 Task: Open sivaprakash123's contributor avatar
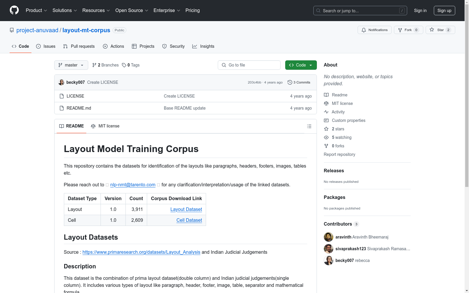tap(329, 249)
